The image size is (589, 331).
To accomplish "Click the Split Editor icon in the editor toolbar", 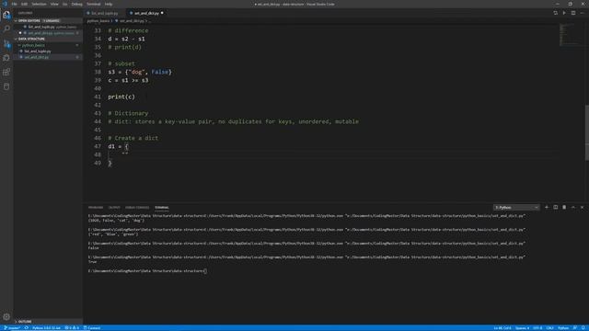I will [x=573, y=13].
